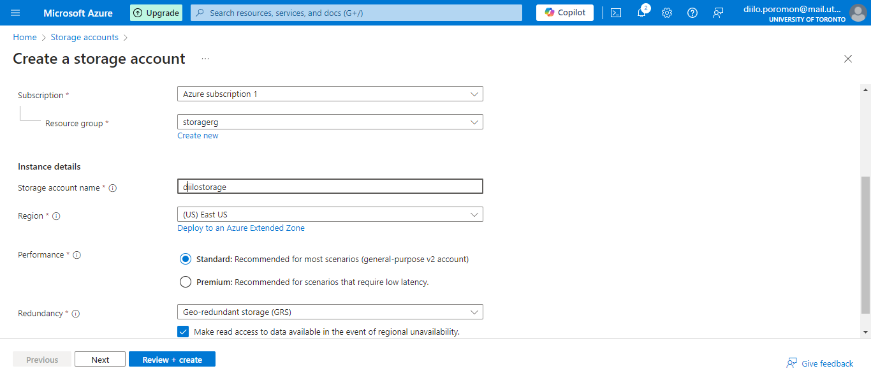This screenshot has height=387, width=871.
Task: Open the Notifications bell
Action: tap(641, 12)
